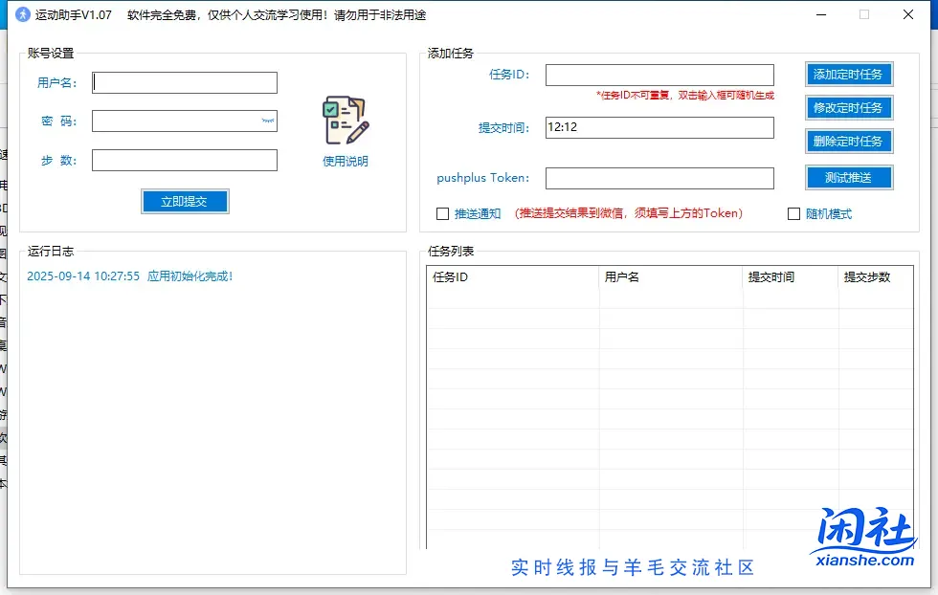The image size is (938, 595).
Task: Click inside the 步数 steps field
Action: 184,160
